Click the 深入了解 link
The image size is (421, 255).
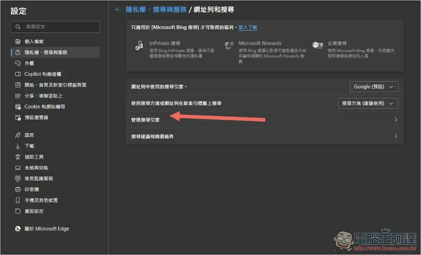[x=248, y=27]
